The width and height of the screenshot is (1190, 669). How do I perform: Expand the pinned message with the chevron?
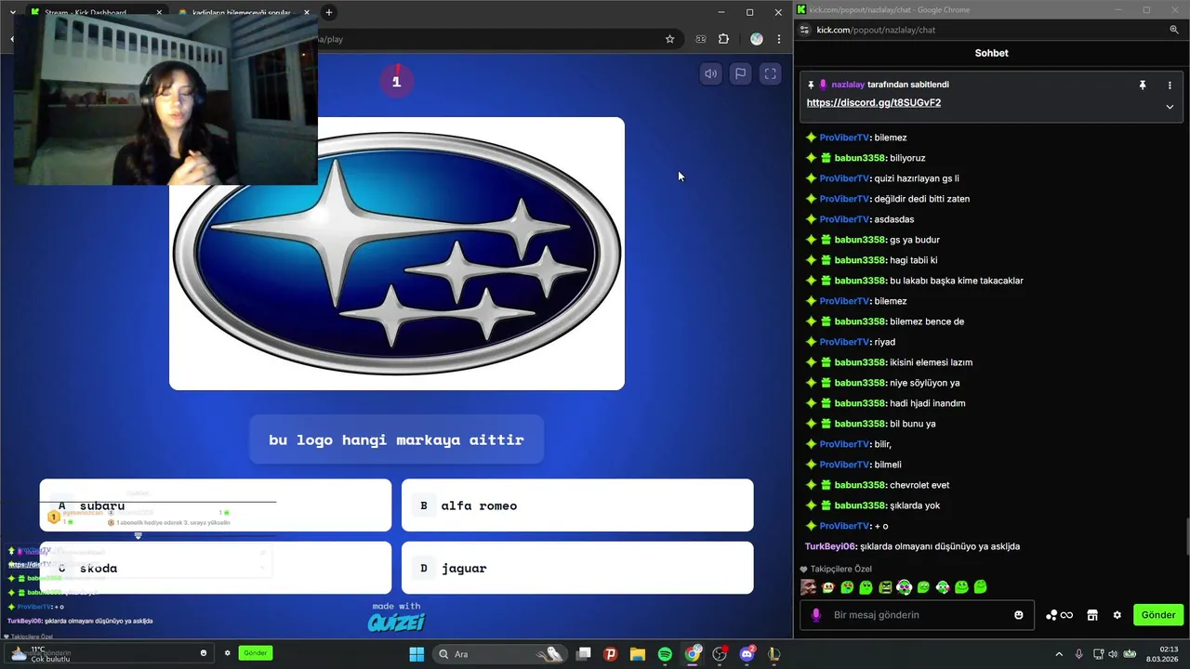[x=1170, y=107]
